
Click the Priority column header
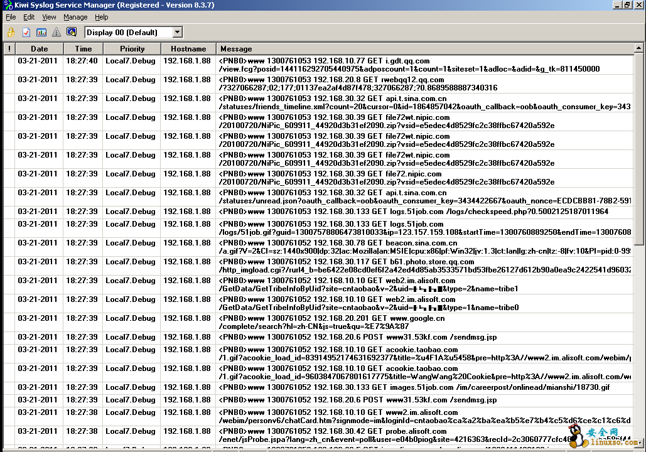pos(132,48)
